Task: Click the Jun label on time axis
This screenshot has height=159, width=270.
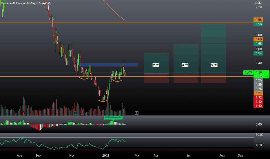Action: [189, 156]
